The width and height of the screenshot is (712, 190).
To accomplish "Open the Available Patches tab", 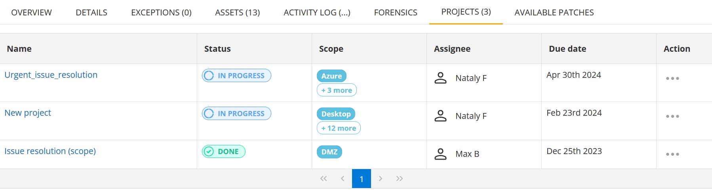I will tap(554, 13).
